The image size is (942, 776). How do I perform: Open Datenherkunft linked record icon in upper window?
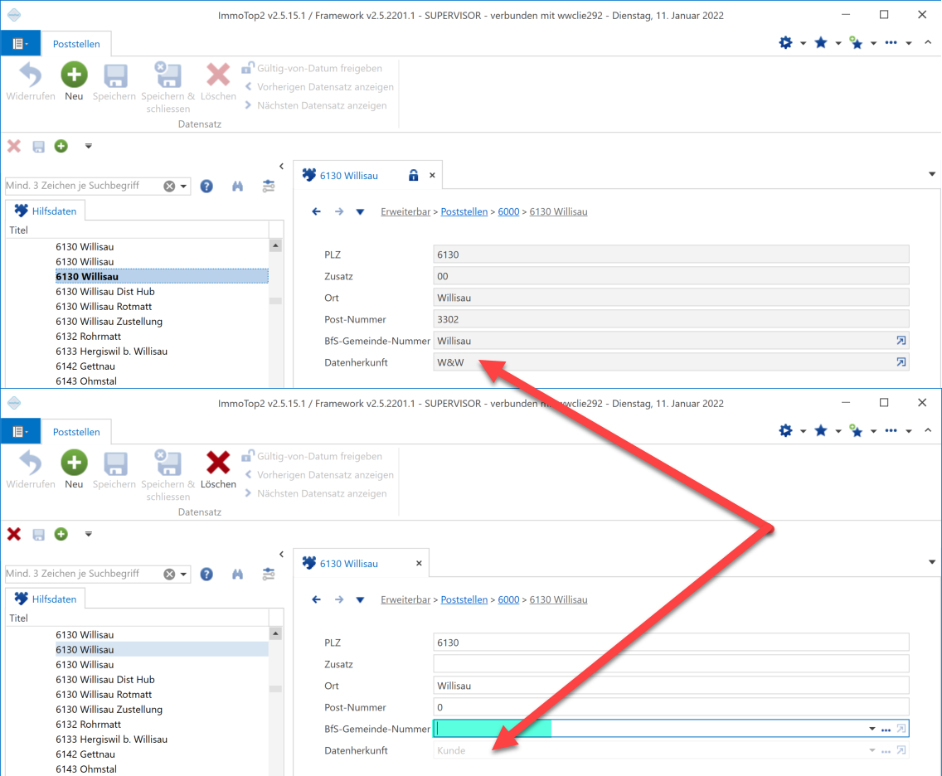pos(901,362)
